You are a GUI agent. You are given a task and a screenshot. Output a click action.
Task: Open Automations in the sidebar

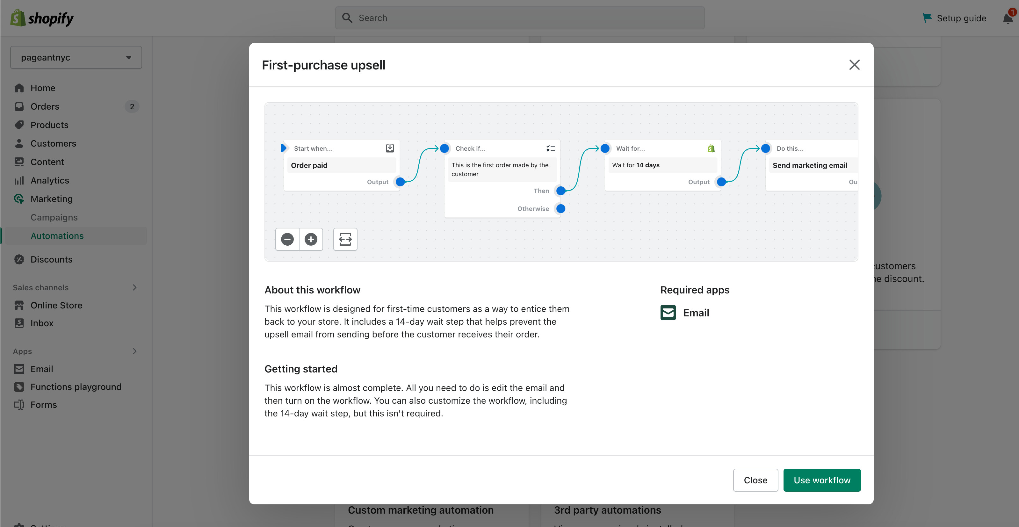coord(57,236)
